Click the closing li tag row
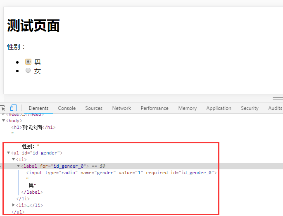 click(x=23, y=199)
